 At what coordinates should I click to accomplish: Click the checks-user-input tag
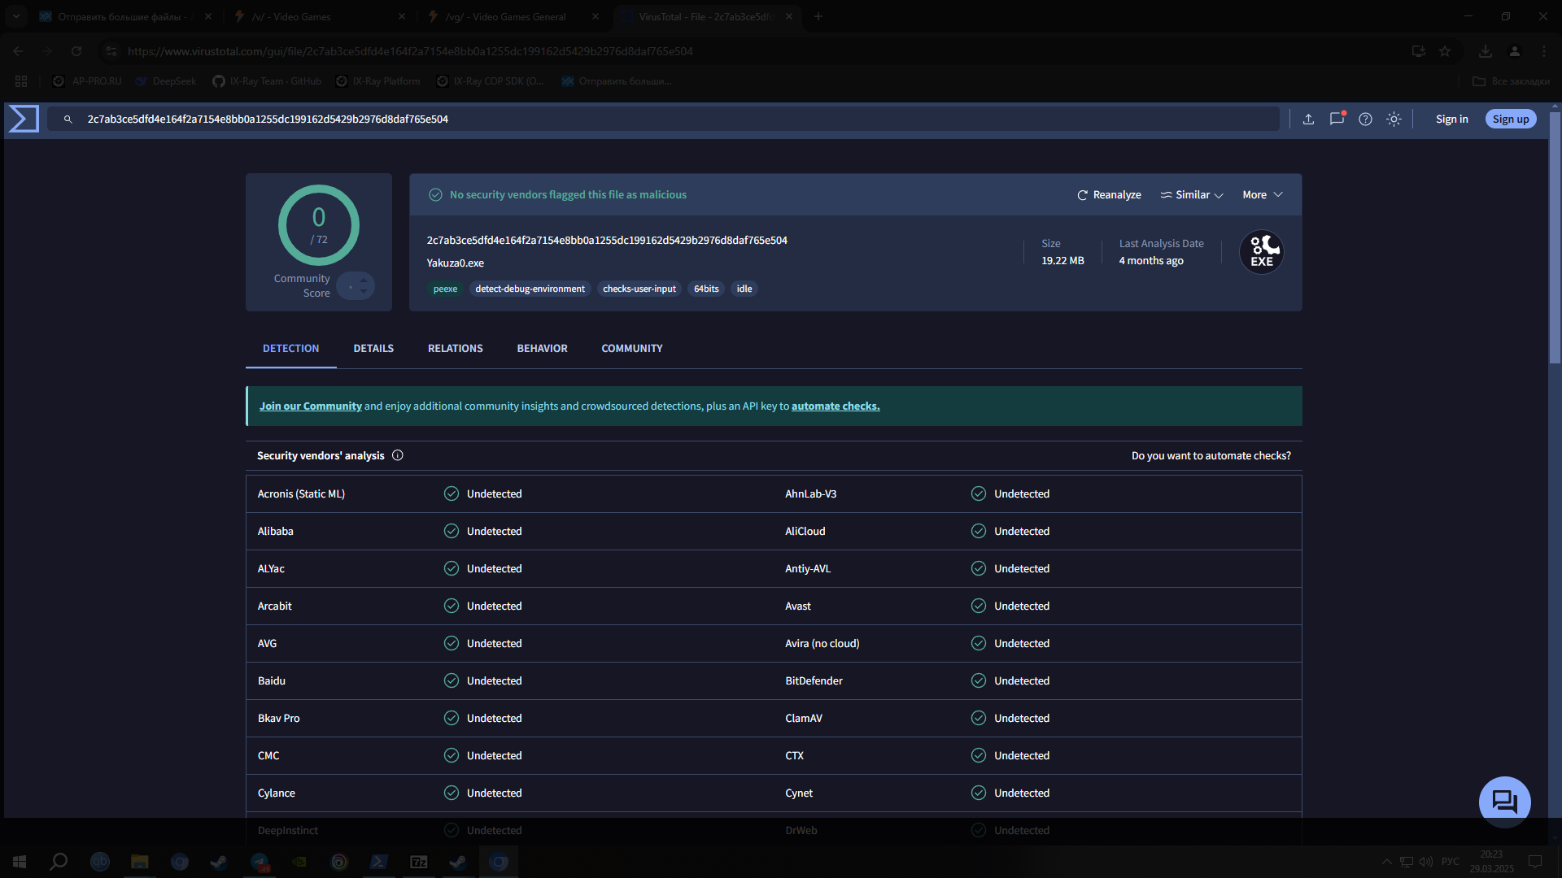click(639, 289)
